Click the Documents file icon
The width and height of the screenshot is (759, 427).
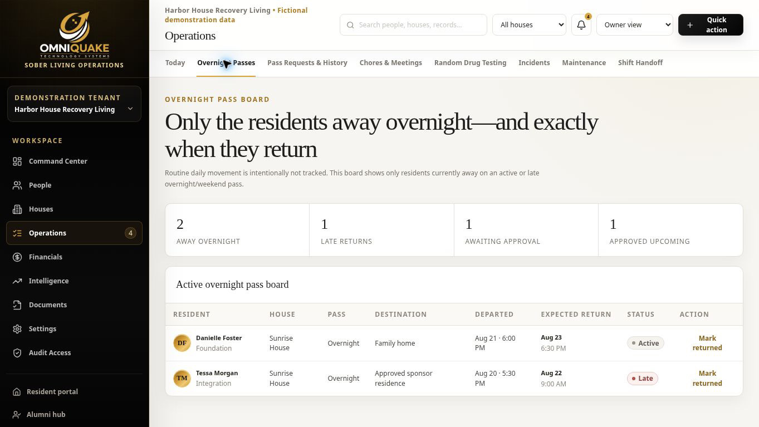pyautogui.click(x=17, y=305)
